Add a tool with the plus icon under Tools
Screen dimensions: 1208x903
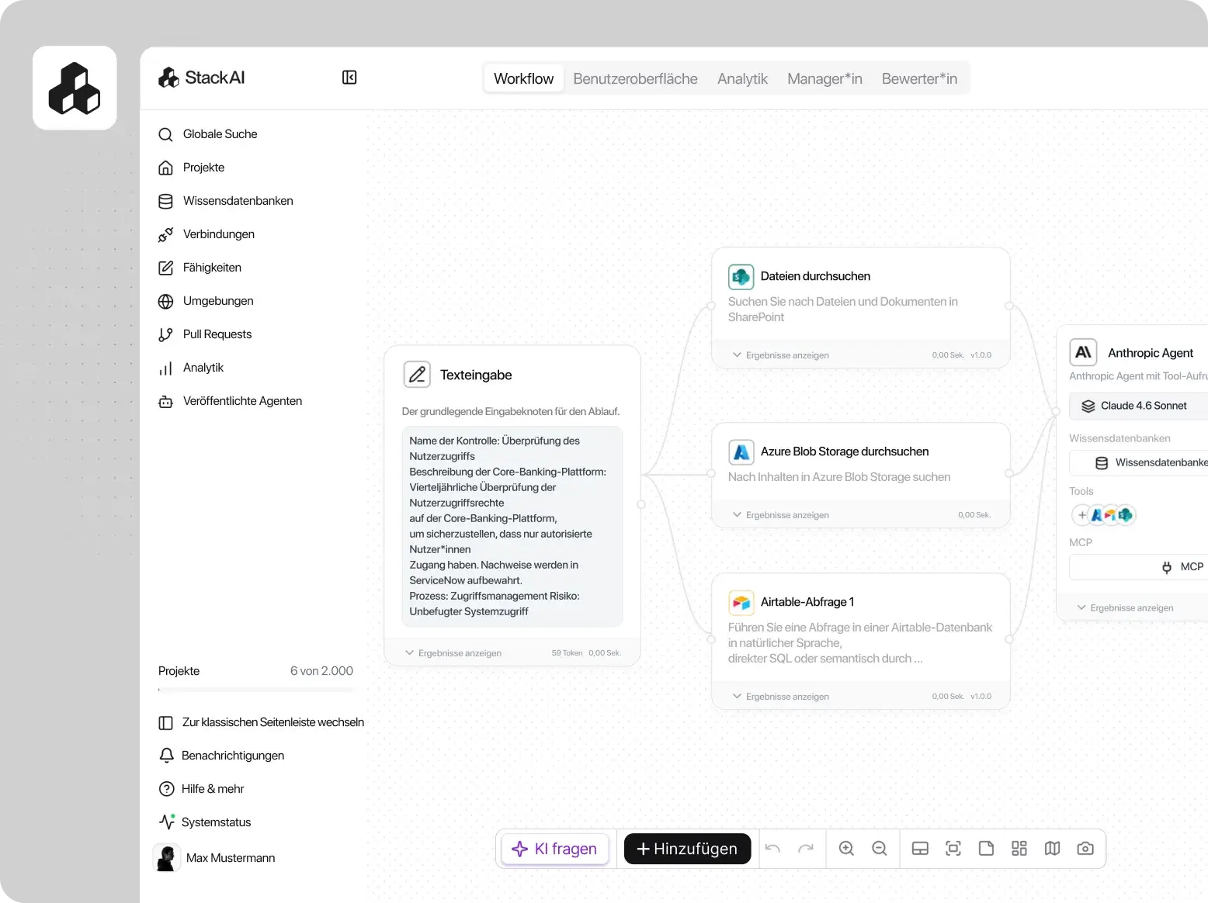pos(1082,515)
